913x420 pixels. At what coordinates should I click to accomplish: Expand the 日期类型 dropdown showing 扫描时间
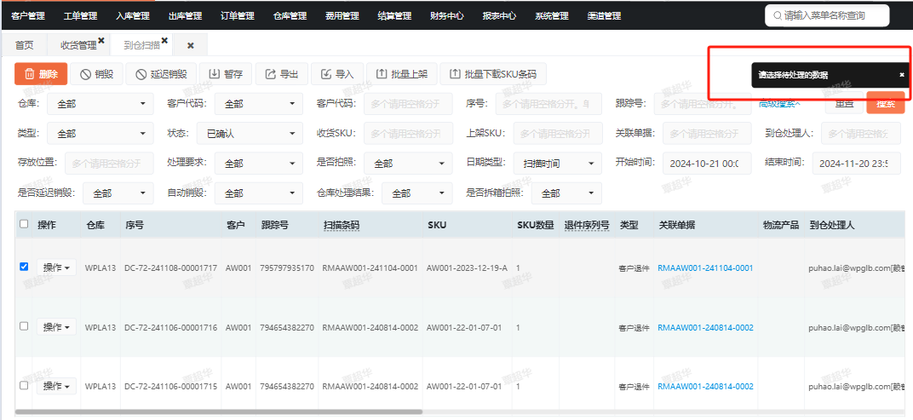[x=558, y=164]
